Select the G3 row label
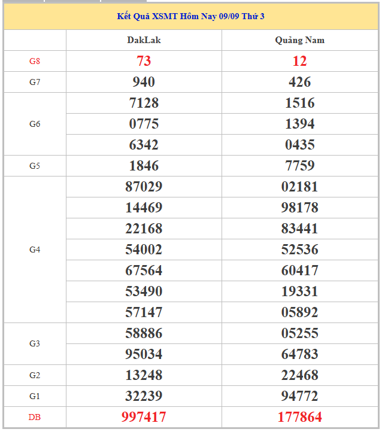 coord(35,343)
